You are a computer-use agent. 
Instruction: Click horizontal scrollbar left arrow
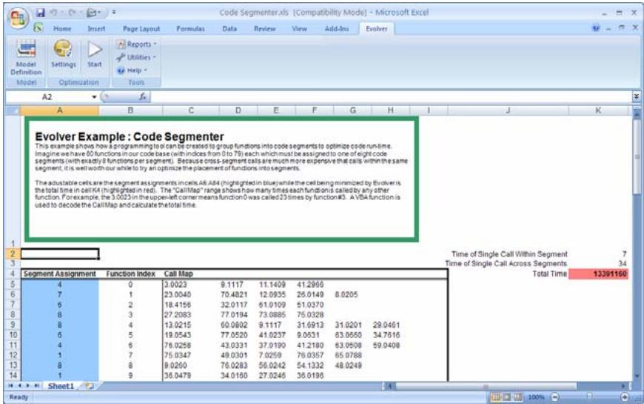pyautogui.click(x=390, y=386)
